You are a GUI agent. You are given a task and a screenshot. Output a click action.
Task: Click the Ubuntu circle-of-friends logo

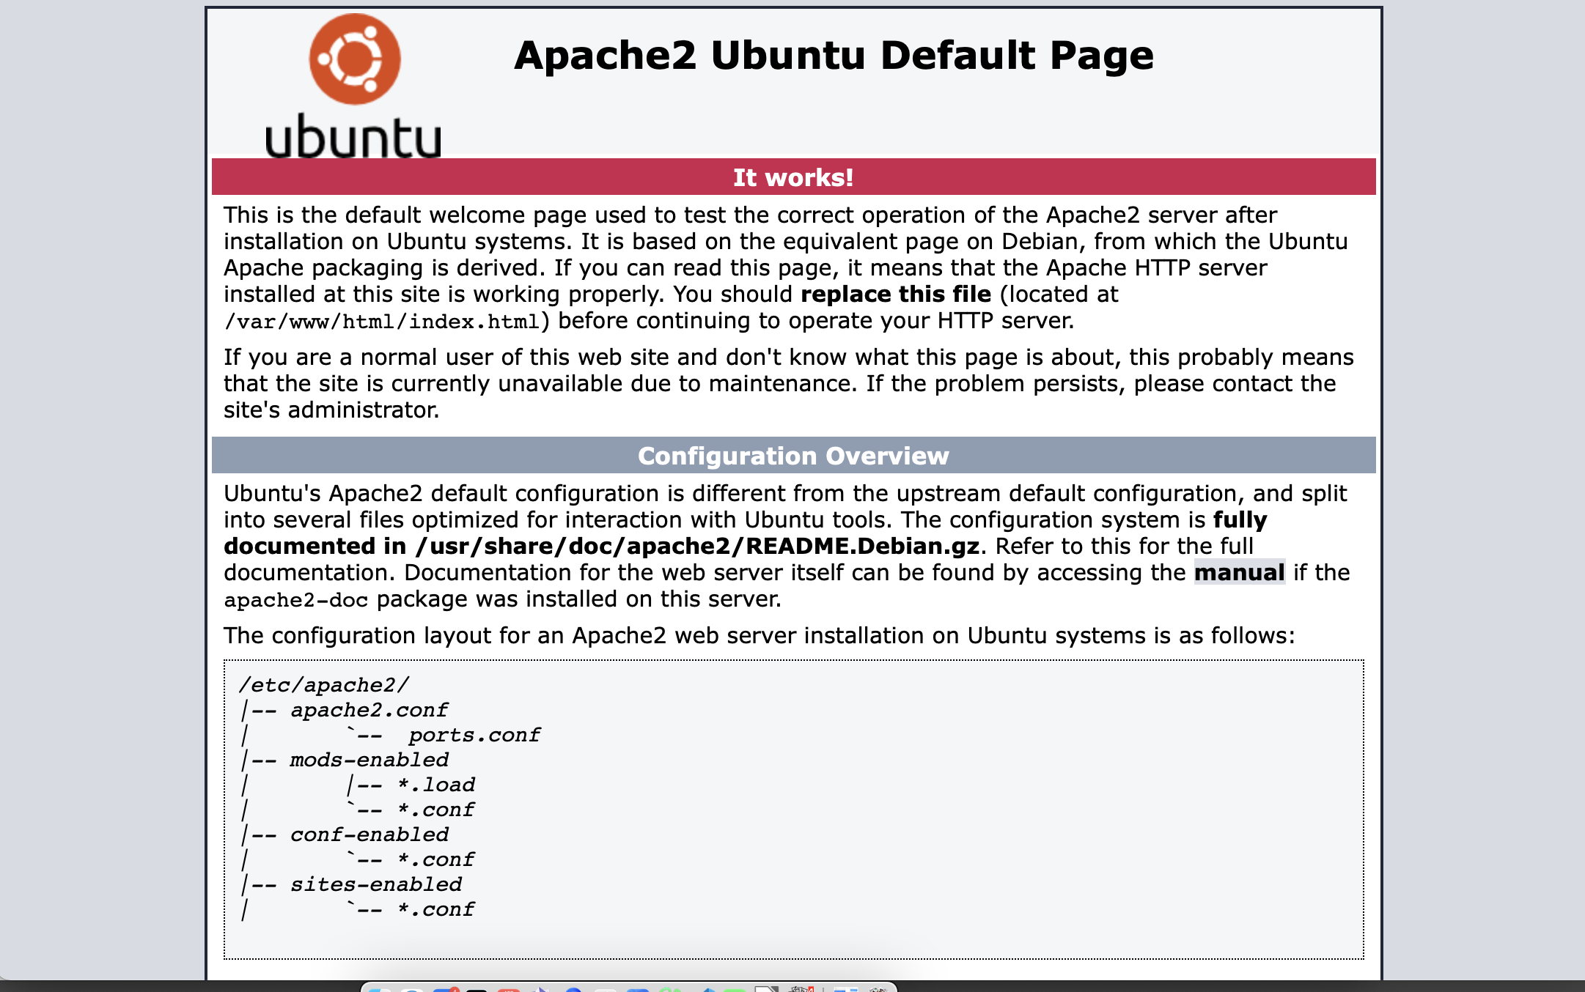pos(355,59)
